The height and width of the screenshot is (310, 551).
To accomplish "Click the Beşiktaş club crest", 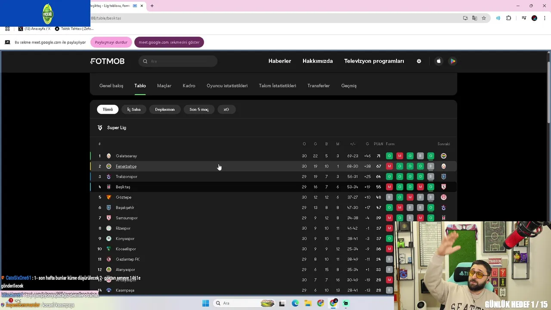I will tap(108, 187).
